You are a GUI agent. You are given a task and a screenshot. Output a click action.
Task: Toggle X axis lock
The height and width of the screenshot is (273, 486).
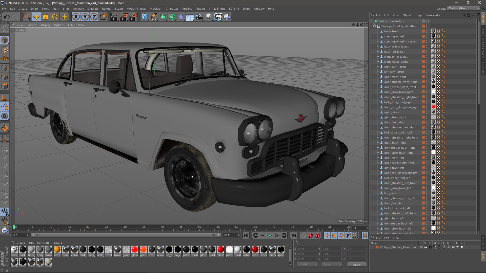tap(76, 17)
